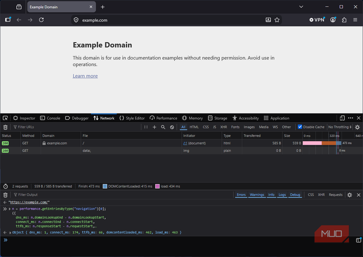Switch to multi-line editor mode icon
Image resolution: width=363 pixels, height=257 pixels.
click(x=358, y=240)
